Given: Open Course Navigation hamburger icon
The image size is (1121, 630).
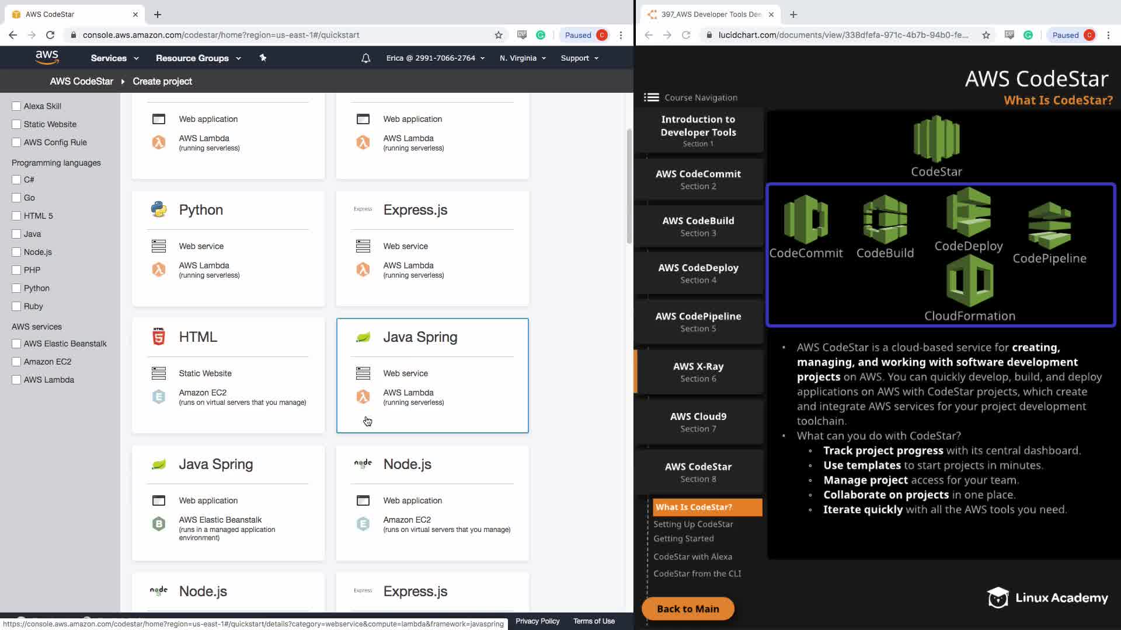Looking at the screenshot, I should [651, 97].
